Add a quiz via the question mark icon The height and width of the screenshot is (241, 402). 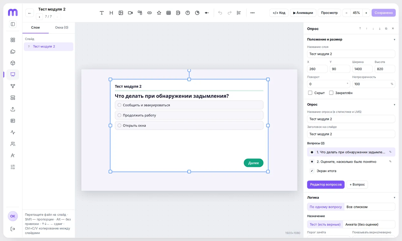pos(188,13)
